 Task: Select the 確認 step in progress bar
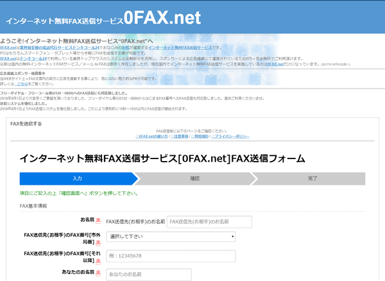coord(195,178)
